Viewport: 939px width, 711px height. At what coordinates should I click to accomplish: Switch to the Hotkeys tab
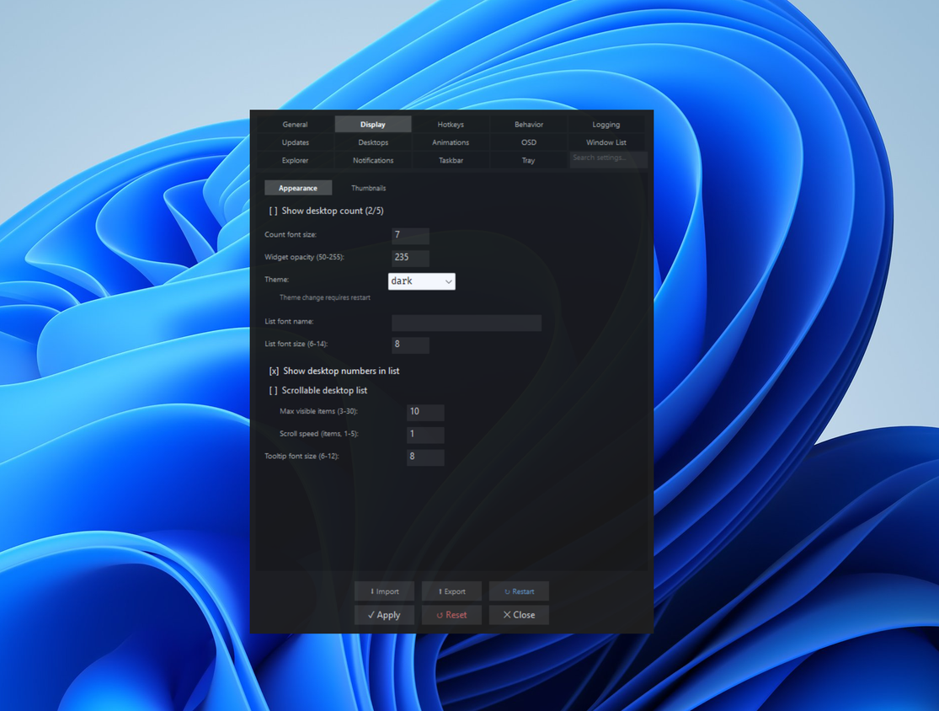click(x=451, y=125)
